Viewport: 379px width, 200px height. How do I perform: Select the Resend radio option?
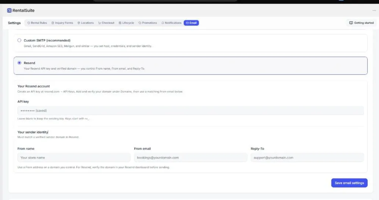19,63
